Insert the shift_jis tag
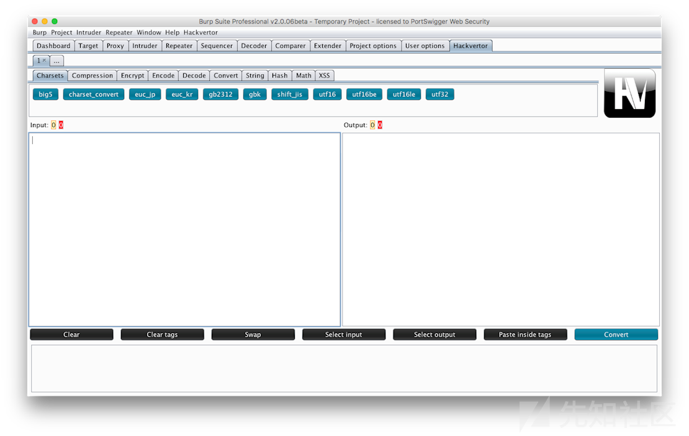689x436 pixels. (289, 94)
